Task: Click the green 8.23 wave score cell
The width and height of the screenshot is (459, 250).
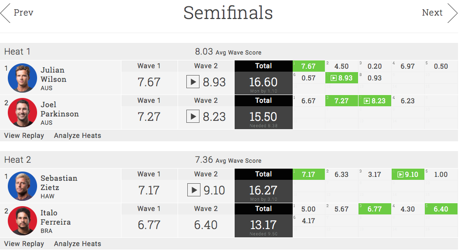Action: click(375, 101)
